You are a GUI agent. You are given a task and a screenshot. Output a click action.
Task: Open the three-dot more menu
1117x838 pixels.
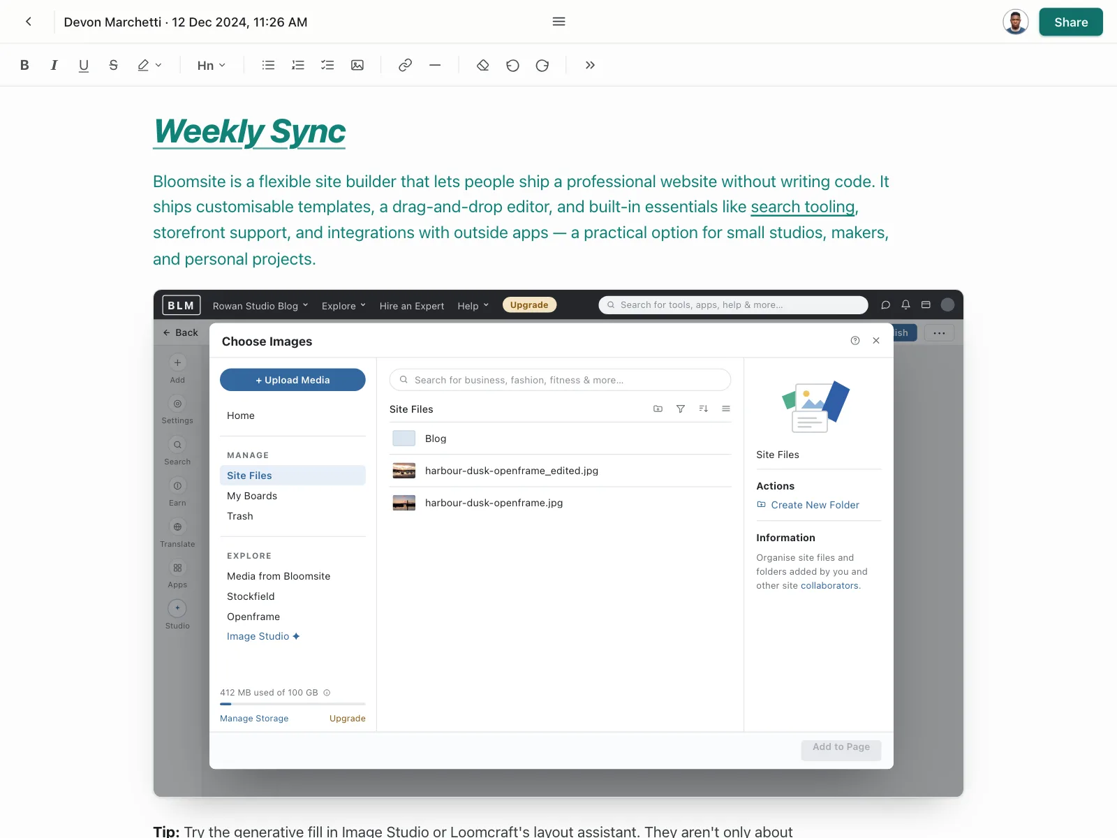point(939,333)
